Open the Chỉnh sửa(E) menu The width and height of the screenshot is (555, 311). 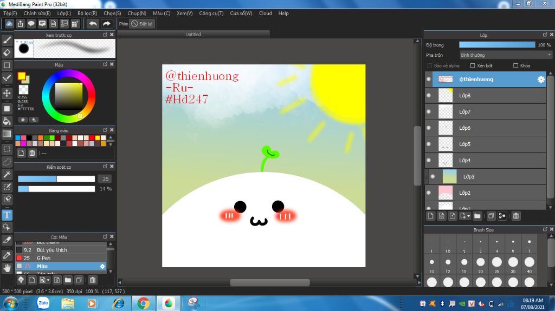pos(37,14)
